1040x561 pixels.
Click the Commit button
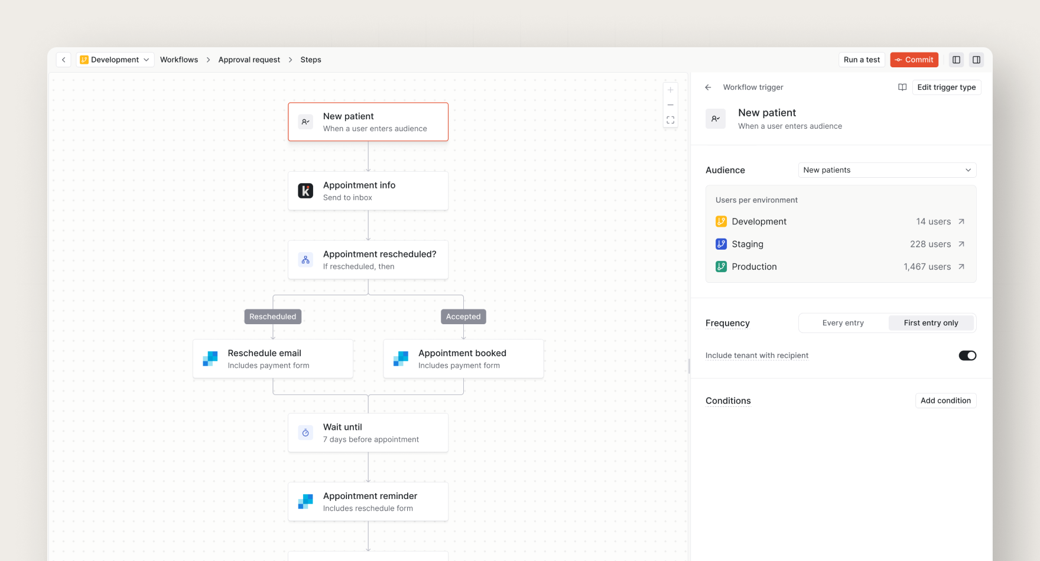[914, 60]
